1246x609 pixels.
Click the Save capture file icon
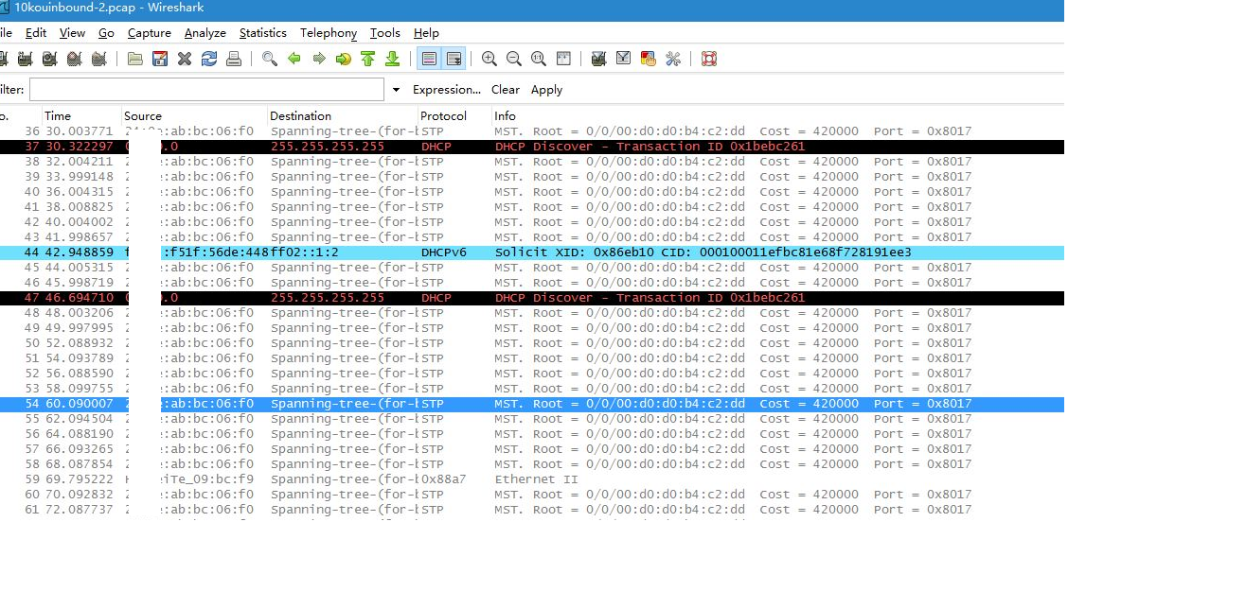160,59
